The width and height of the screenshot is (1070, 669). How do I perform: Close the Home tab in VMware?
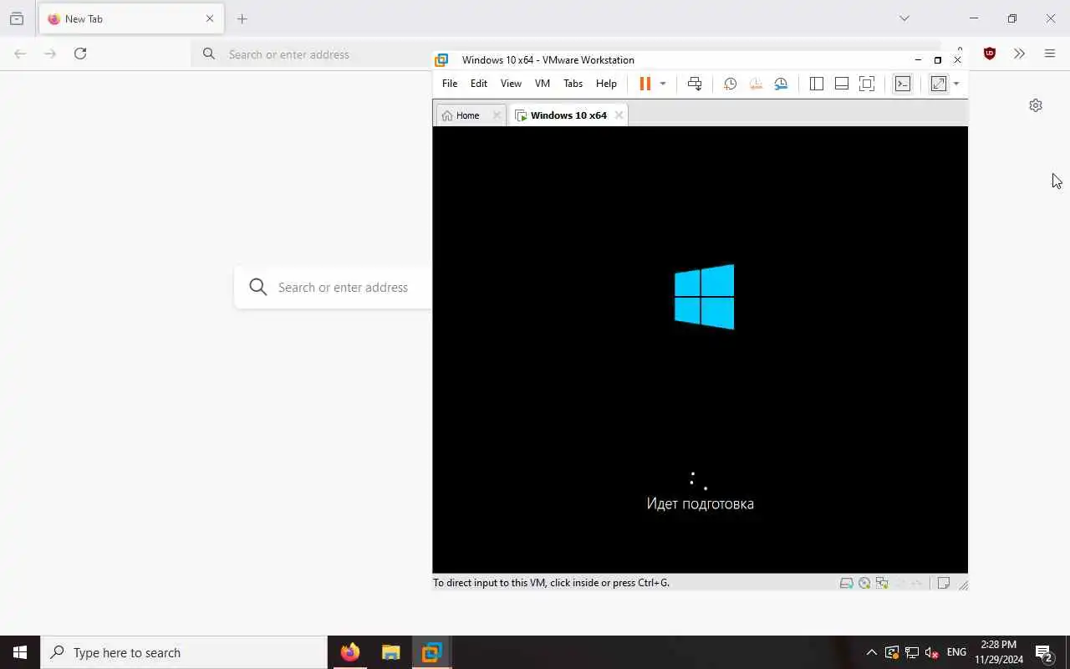[x=497, y=115]
